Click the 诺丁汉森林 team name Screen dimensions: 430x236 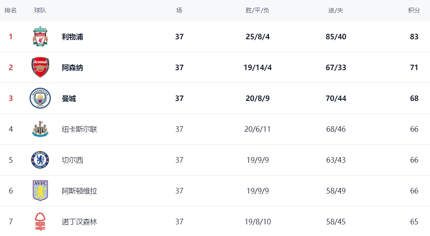point(80,222)
